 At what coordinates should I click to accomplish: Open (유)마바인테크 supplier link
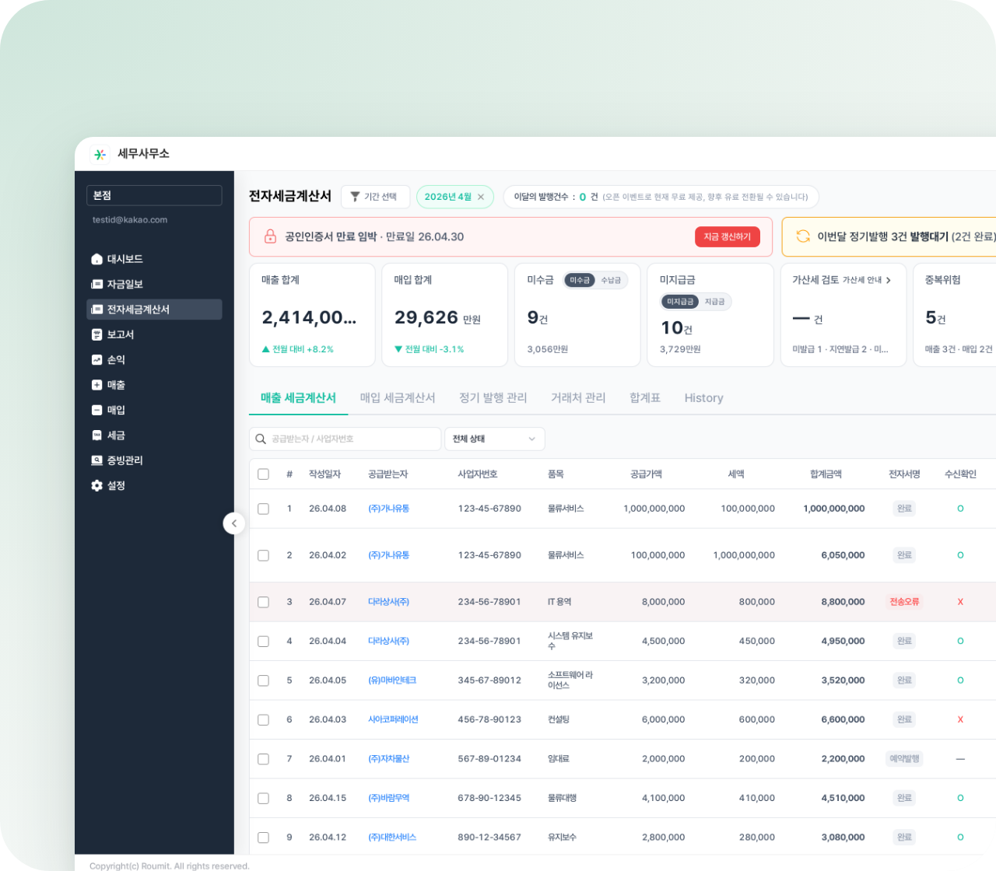tap(392, 680)
